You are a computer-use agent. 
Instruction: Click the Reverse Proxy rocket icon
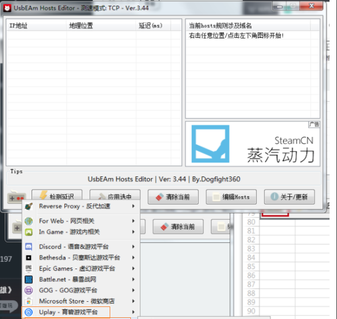(29, 206)
